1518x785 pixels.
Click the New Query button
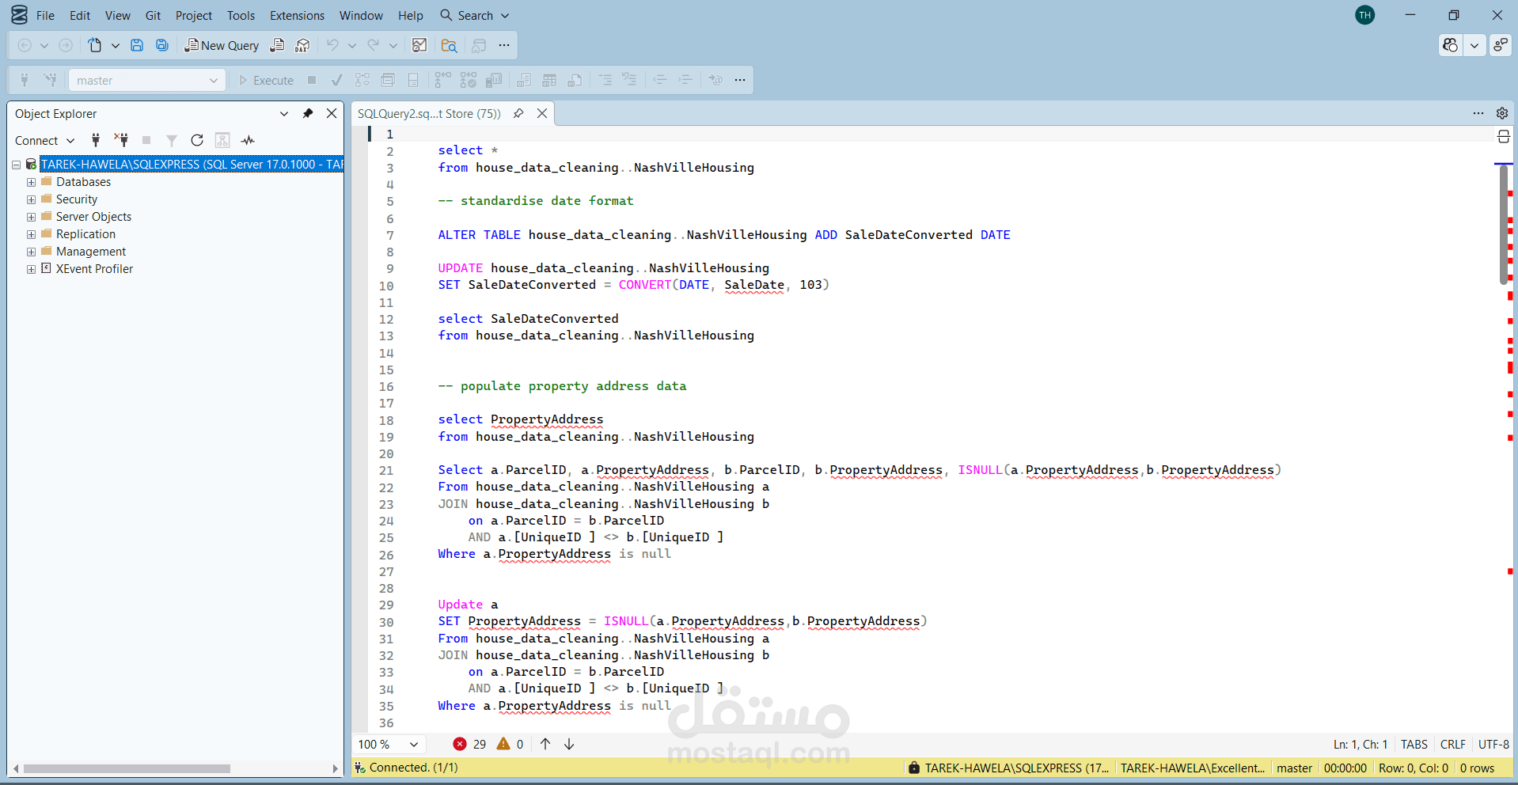pyautogui.click(x=222, y=45)
